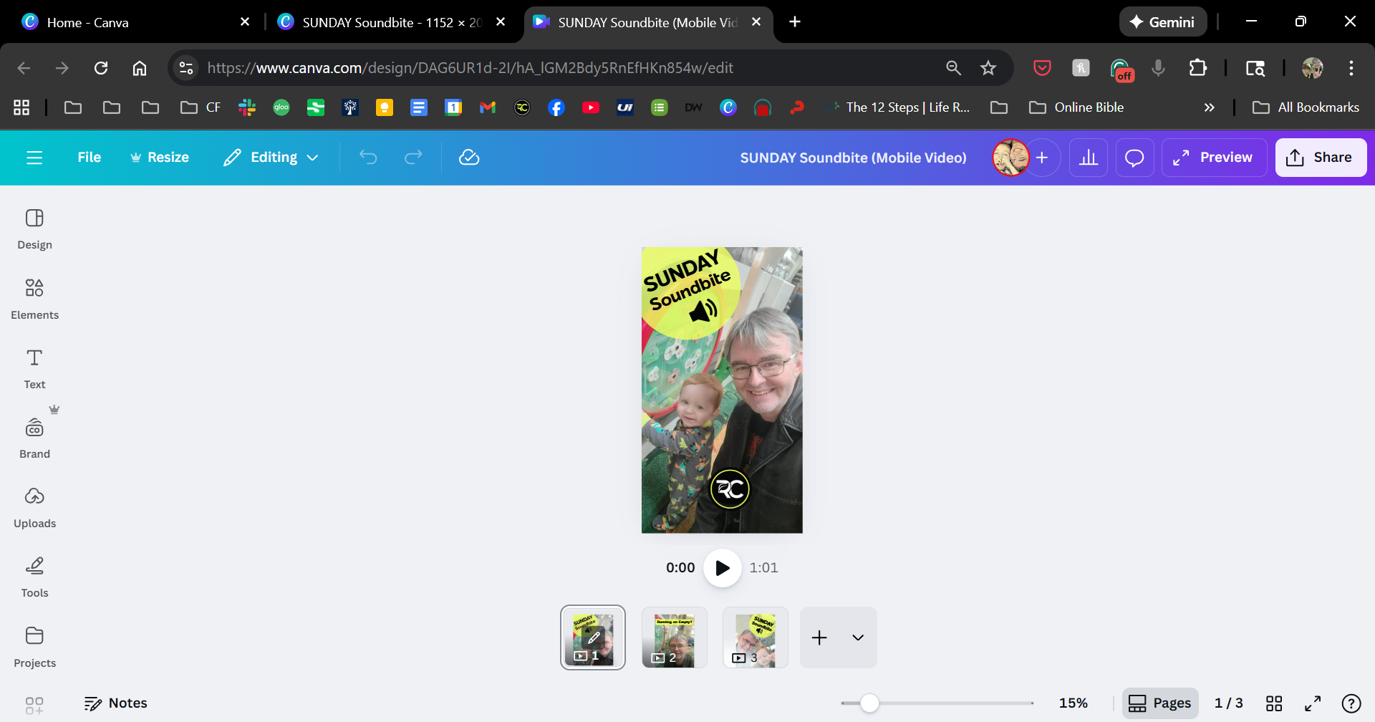Image resolution: width=1375 pixels, height=722 pixels.
Task: Switch to grid view of pages
Action: pos(1274,703)
